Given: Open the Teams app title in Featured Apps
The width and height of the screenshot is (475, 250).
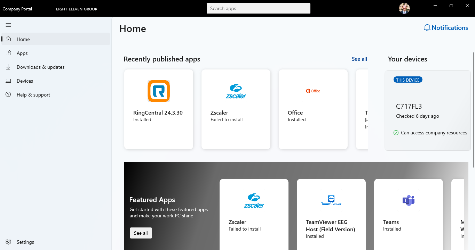Looking at the screenshot, I should click(391, 222).
